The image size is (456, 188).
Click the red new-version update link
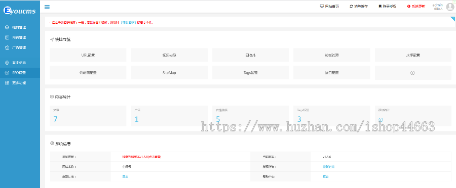point(142,157)
